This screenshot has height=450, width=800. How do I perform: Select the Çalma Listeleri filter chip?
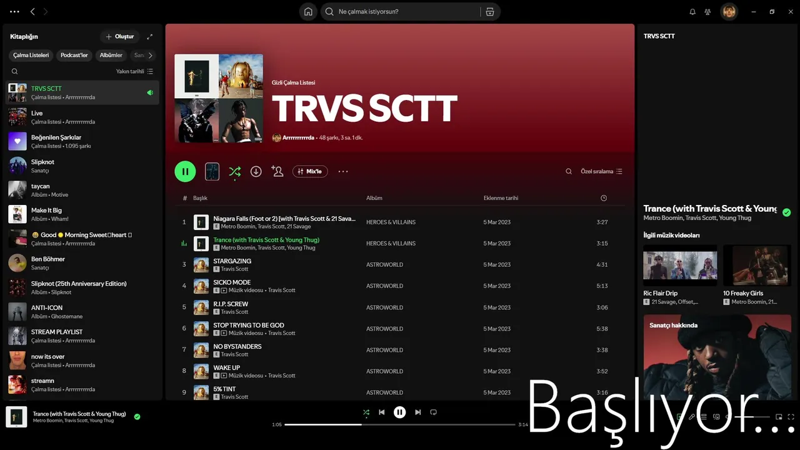point(31,55)
